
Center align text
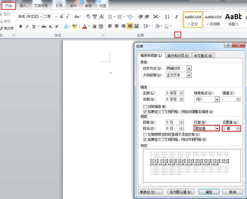(x=117, y=26)
